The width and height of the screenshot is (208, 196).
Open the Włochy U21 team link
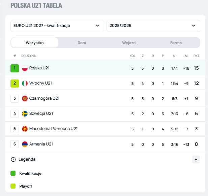tap(40, 84)
